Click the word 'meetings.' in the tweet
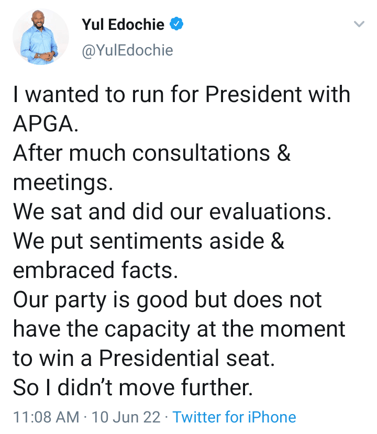 (x=63, y=183)
